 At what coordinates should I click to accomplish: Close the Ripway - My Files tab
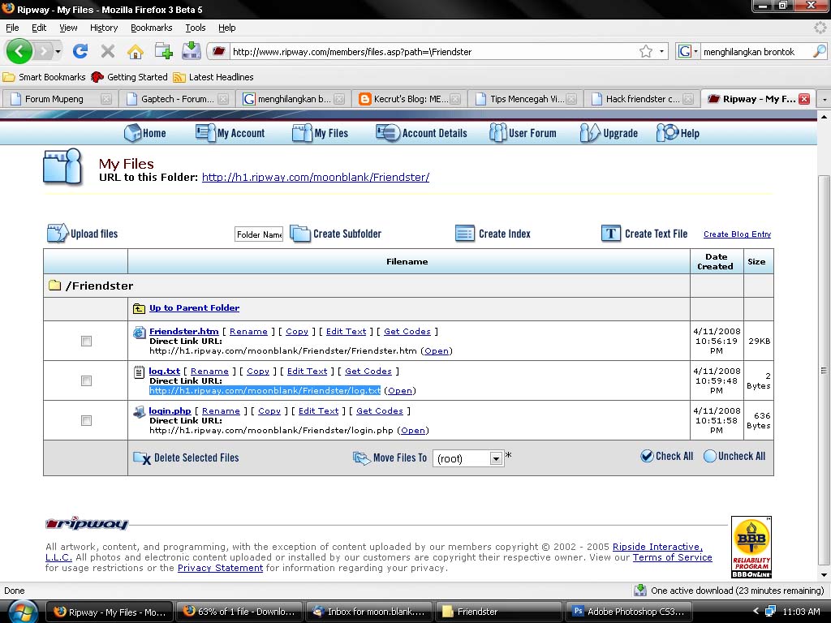coord(804,99)
